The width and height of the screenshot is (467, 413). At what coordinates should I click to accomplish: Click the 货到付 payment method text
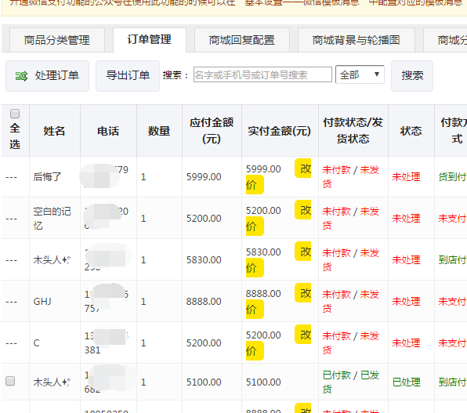452,176
